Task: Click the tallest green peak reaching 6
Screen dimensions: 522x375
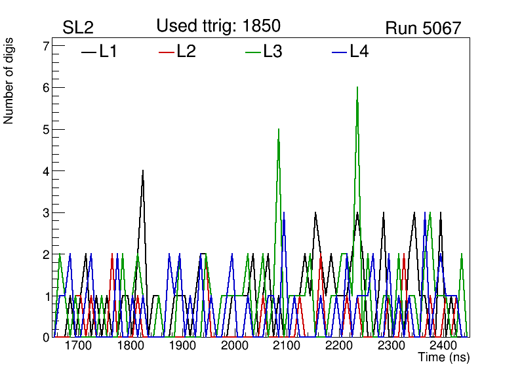Action: click(357, 88)
